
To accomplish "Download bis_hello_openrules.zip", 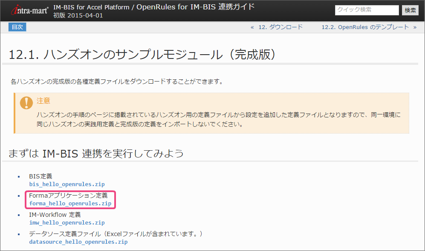I will pyautogui.click(x=67, y=184).
